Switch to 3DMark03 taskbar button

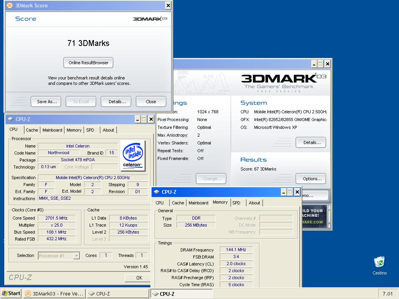[x=54, y=294]
